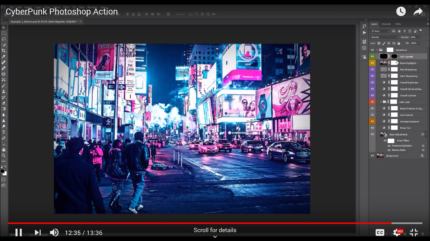Toggle closed captions CC button
The height and width of the screenshot is (241, 430).
380,233
